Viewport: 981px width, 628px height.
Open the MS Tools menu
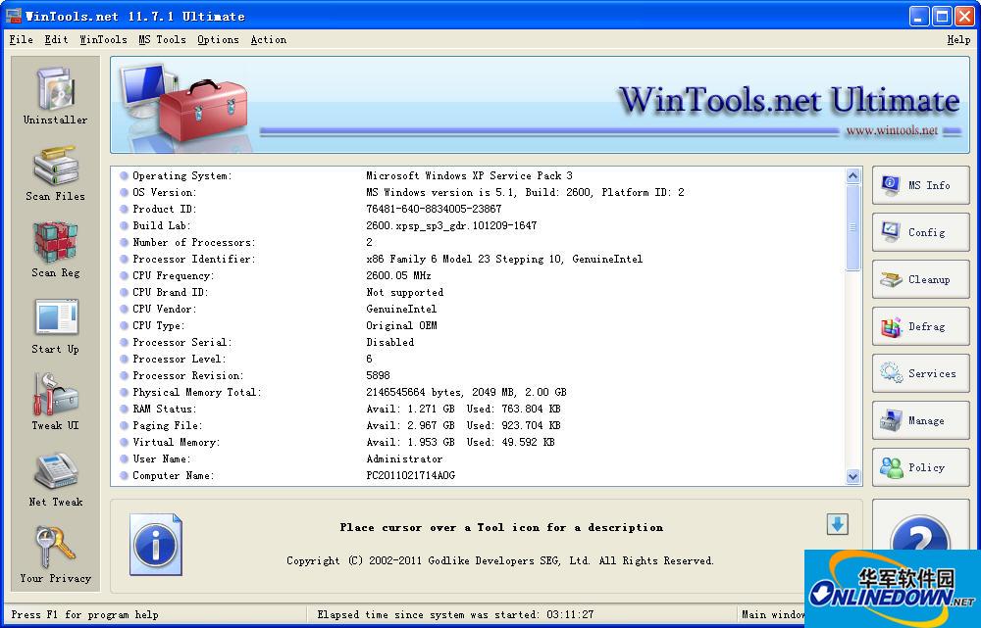162,40
